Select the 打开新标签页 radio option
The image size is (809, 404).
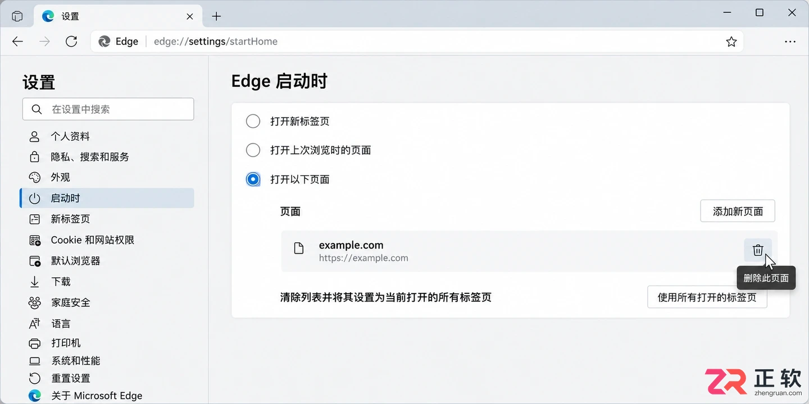[253, 121]
